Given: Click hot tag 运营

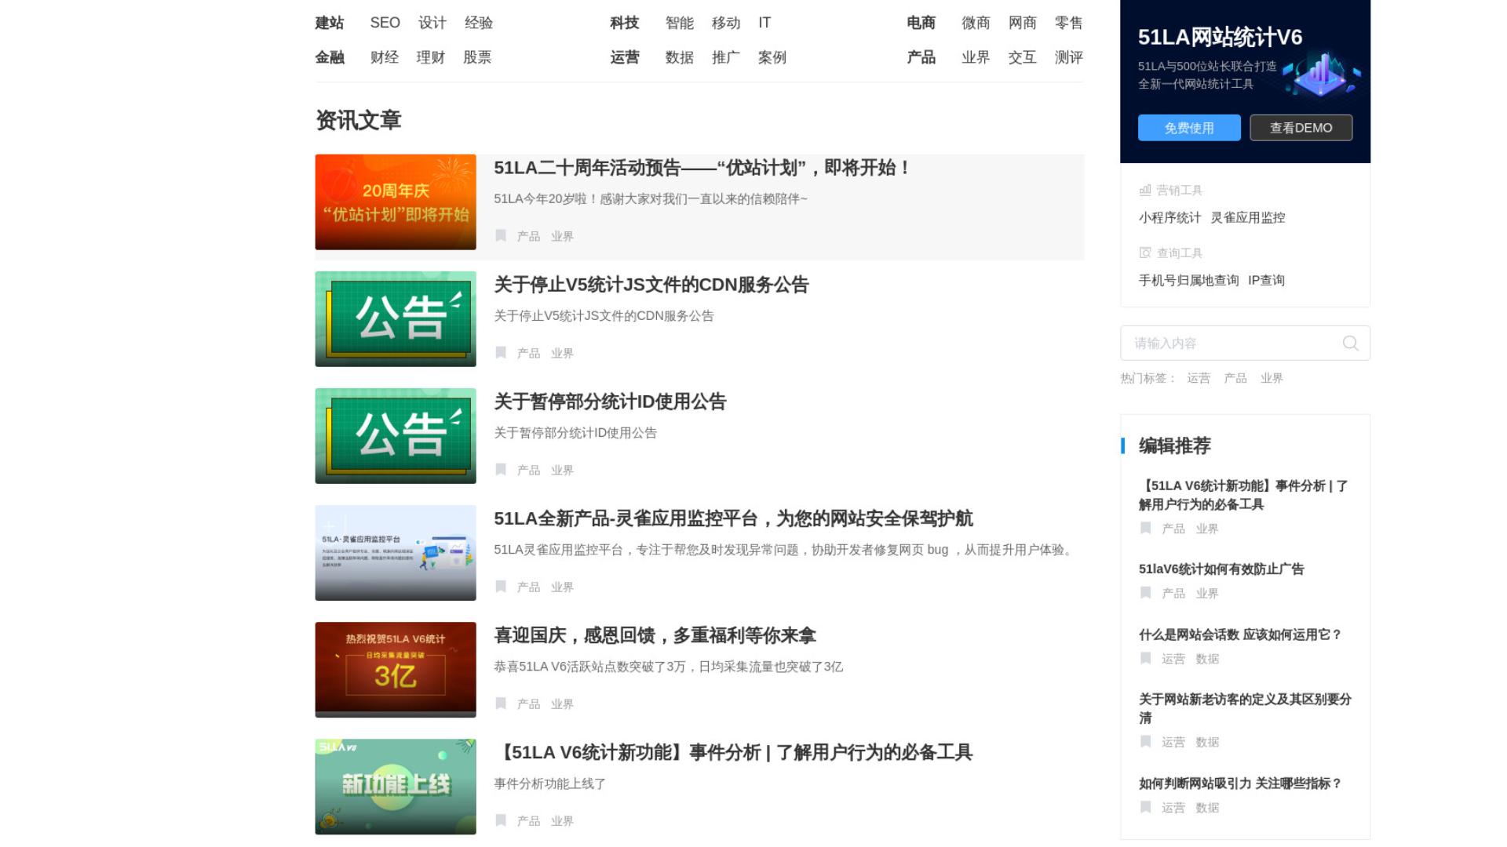Looking at the screenshot, I should [x=1199, y=378].
